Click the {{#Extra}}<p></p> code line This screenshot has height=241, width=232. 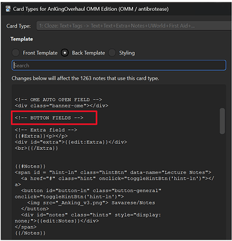tap(41, 136)
